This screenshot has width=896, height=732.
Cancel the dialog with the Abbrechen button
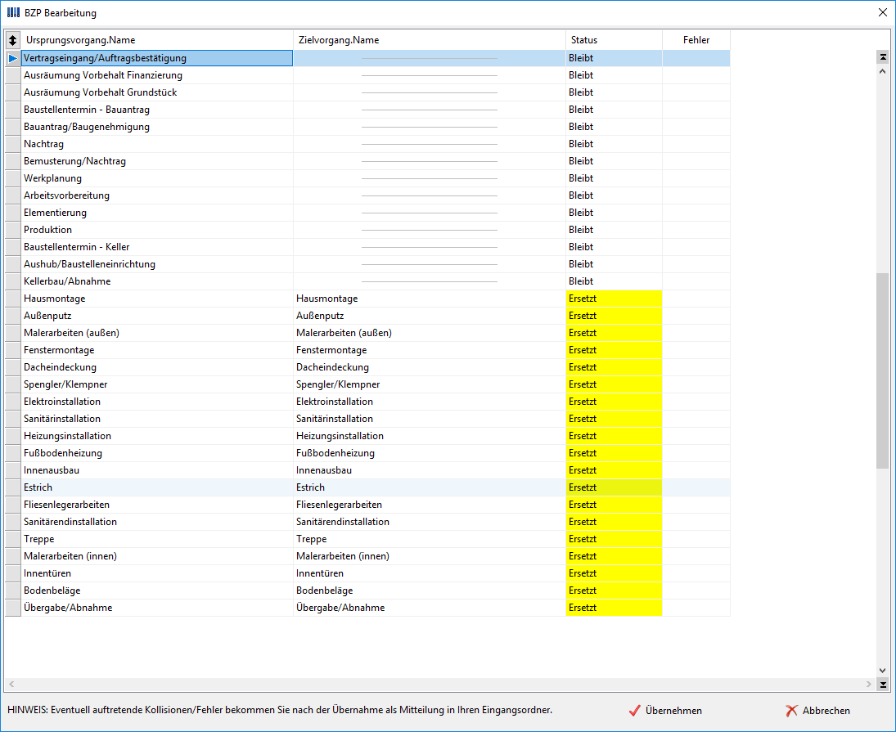click(817, 710)
